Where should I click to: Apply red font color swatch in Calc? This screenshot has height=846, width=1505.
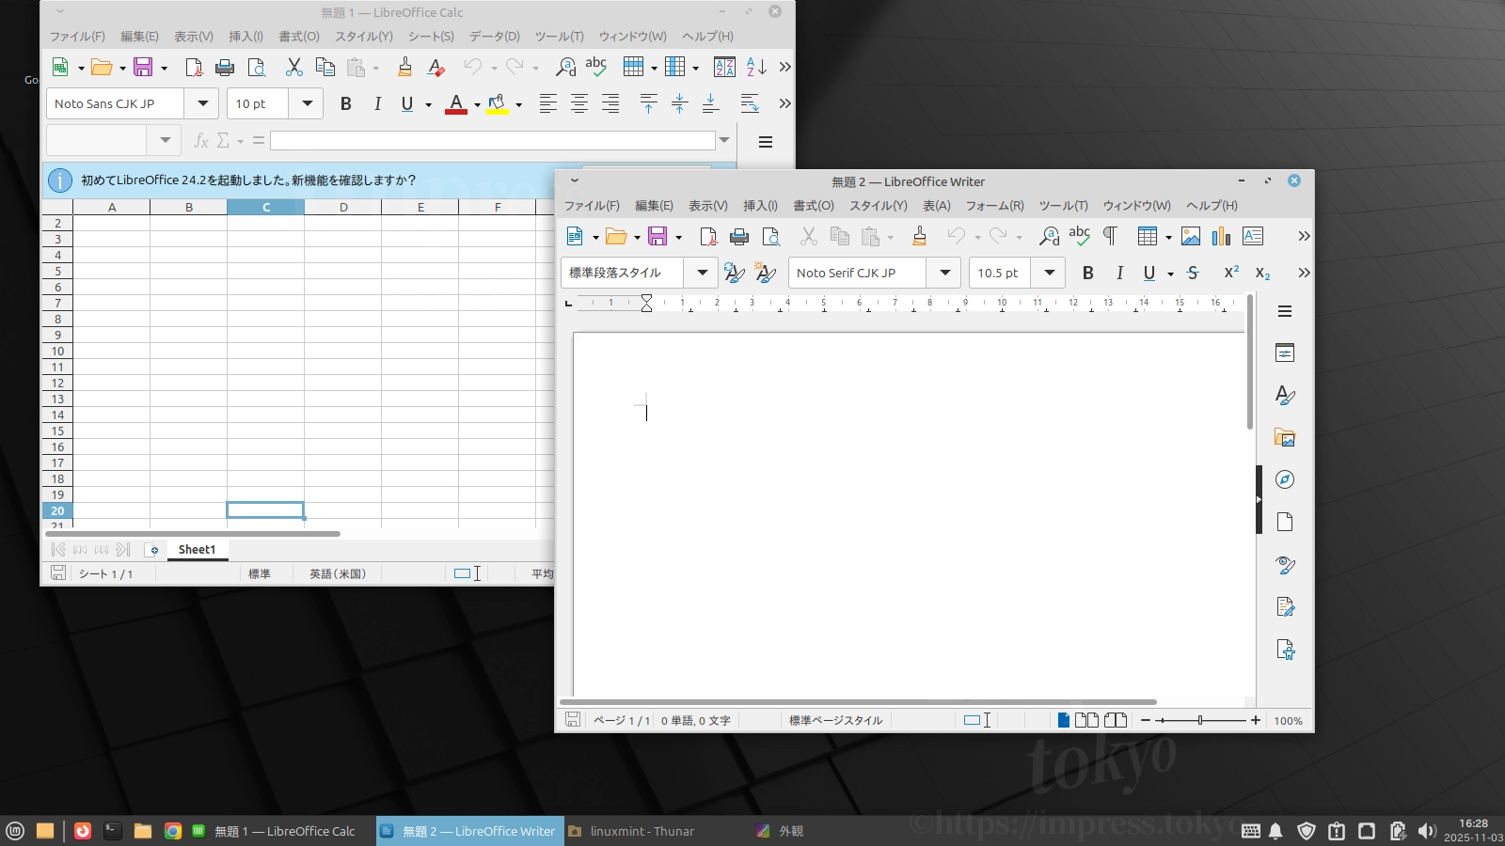456,103
